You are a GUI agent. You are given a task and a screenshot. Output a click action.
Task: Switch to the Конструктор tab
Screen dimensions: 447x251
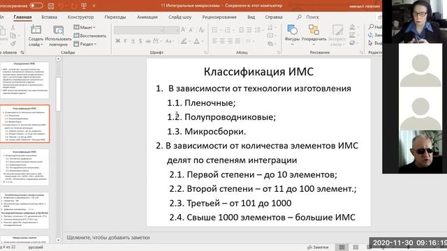[x=81, y=17]
